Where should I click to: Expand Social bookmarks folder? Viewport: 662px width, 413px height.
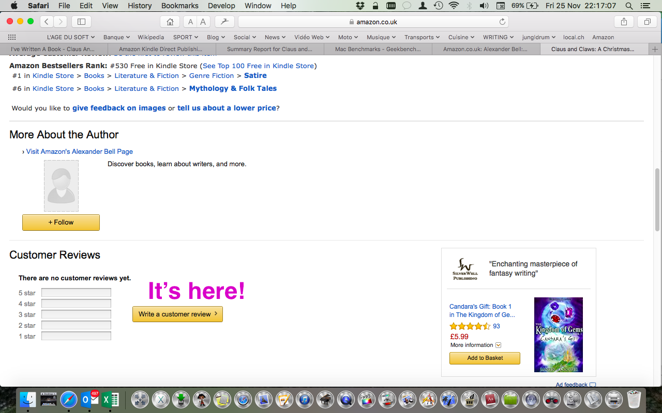pos(245,37)
